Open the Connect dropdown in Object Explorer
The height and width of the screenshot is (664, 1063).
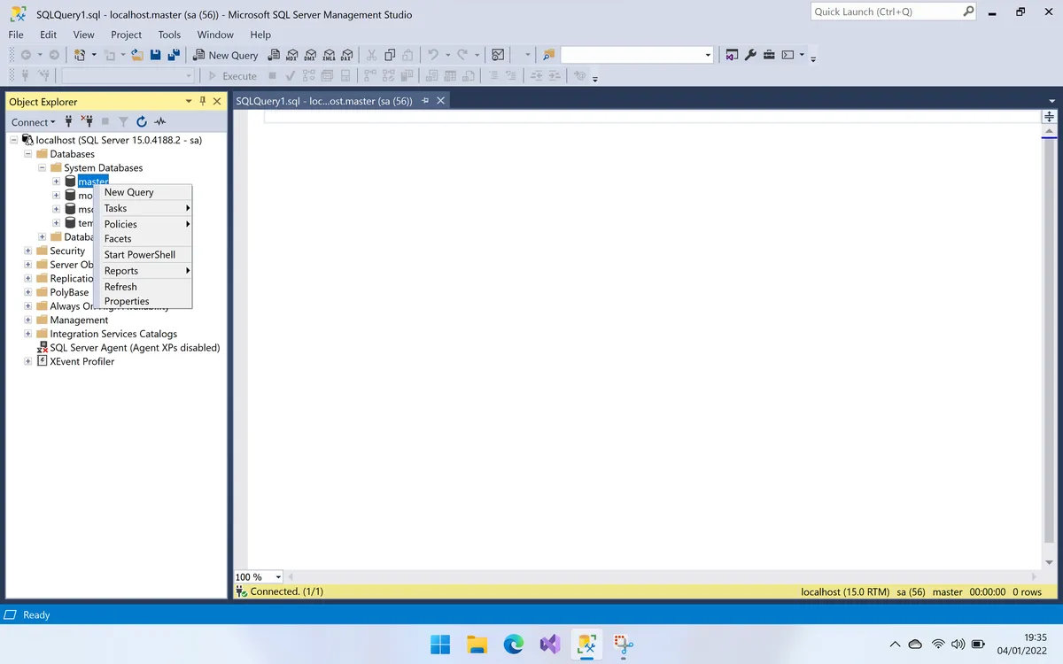(x=33, y=122)
